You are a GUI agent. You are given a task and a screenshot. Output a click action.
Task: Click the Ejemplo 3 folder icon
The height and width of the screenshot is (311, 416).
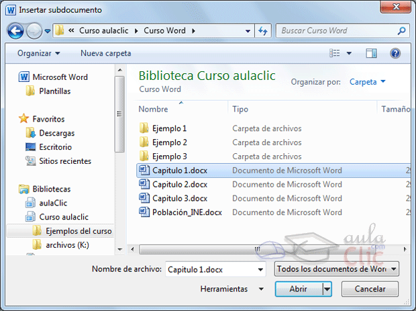[144, 157]
